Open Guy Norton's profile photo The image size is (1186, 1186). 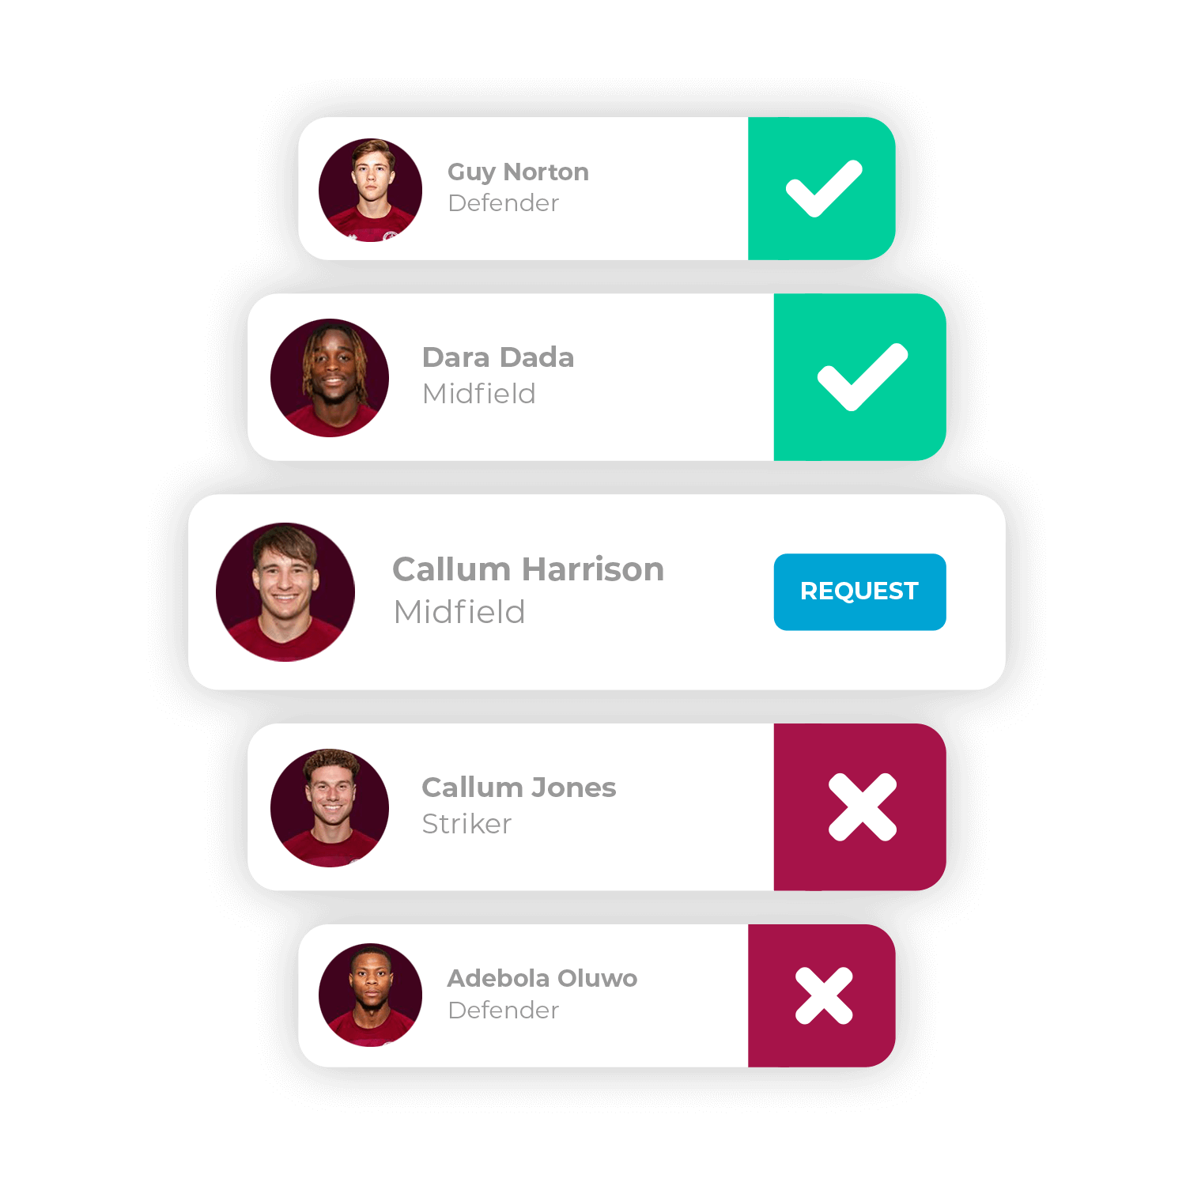[x=370, y=190]
